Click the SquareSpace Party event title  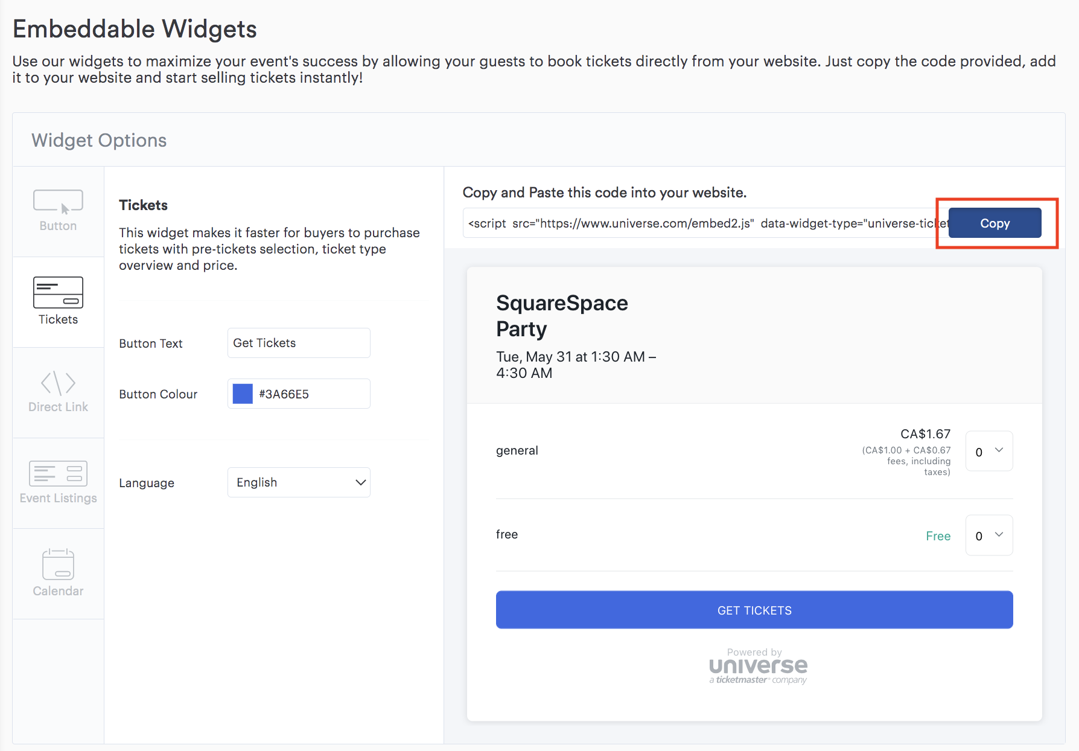tap(562, 316)
